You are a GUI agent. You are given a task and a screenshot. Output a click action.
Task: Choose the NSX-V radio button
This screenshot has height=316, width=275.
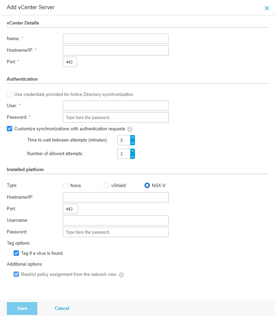click(x=147, y=185)
